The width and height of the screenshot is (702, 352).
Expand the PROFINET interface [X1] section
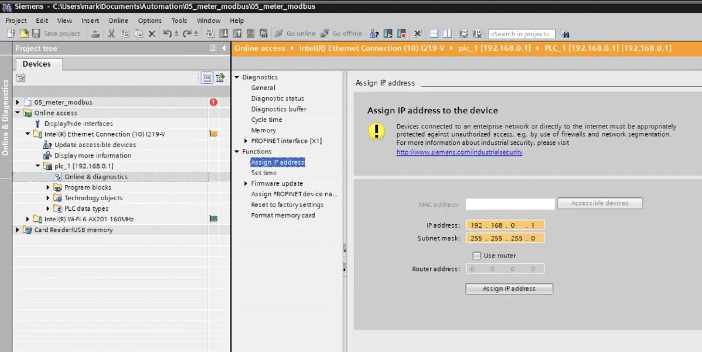click(246, 141)
